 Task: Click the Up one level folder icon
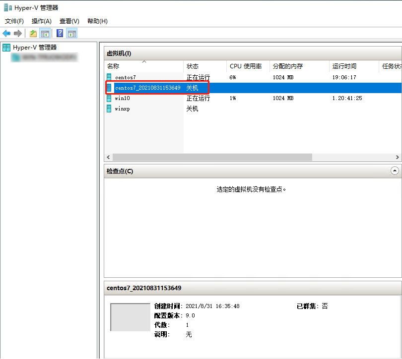click(33, 33)
